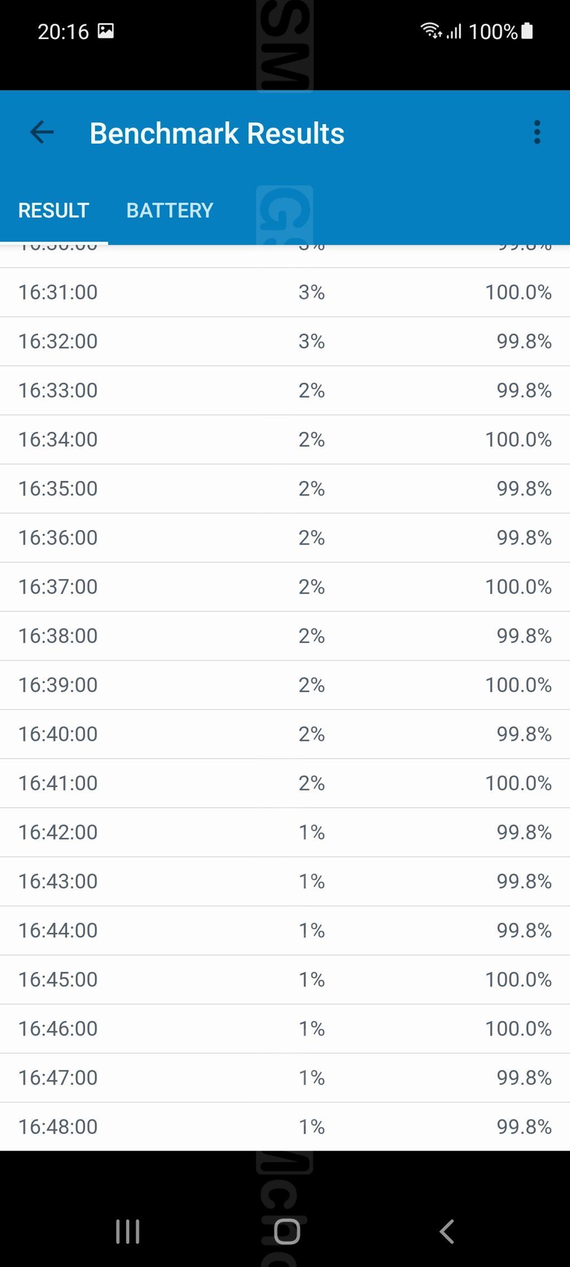Tap the back arrow in the header
Image resolution: width=570 pixels, height=1267 pixels.
click(42, 132)
